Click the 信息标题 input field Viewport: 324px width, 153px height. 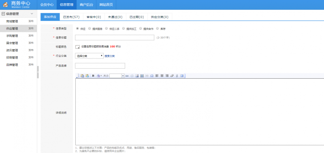tap(115, 38)
